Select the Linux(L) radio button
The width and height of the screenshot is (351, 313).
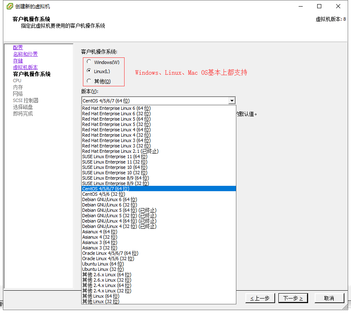89,71
